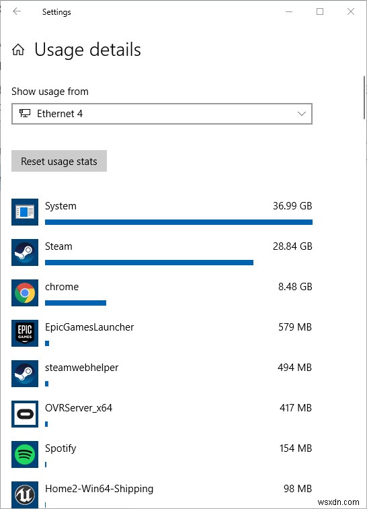Click the 28.84 GB value

pos(292,246)
